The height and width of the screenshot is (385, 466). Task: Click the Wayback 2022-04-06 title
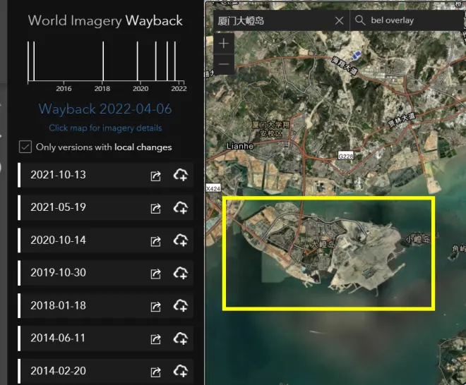click(105, 109)
